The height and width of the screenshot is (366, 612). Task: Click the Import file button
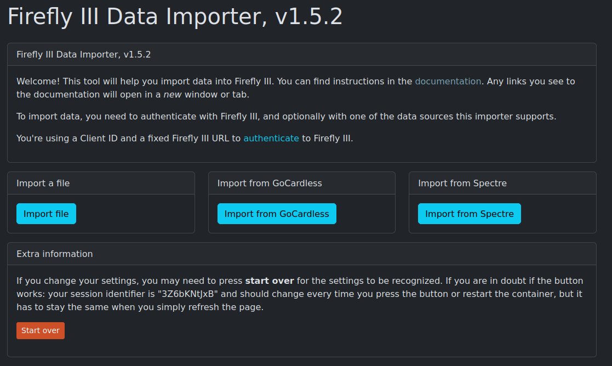coord(46,214)
